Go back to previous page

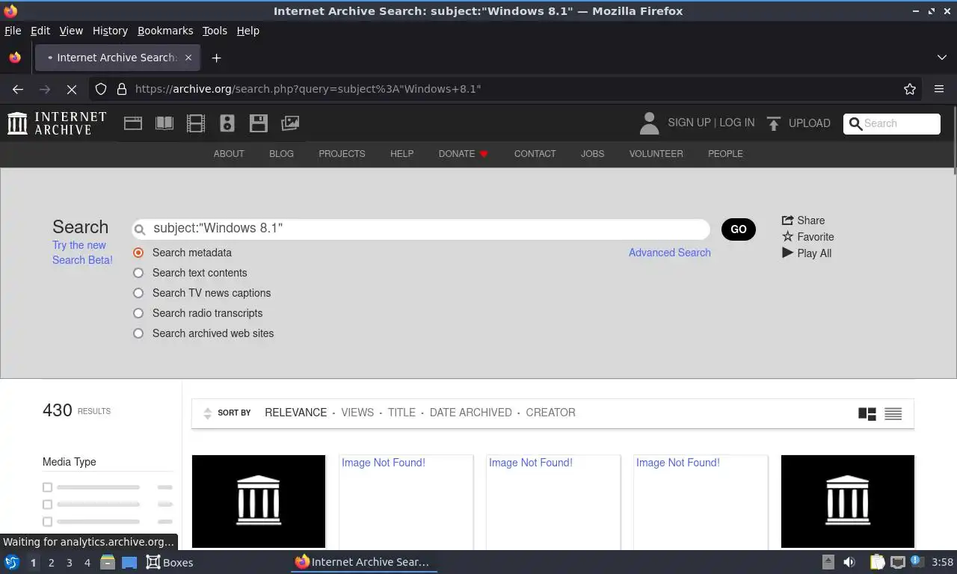18,89
